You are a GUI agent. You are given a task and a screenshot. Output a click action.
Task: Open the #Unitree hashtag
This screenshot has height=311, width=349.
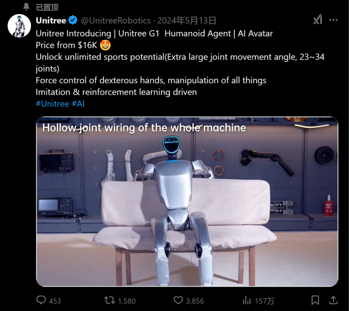click(x=53, y=104)
